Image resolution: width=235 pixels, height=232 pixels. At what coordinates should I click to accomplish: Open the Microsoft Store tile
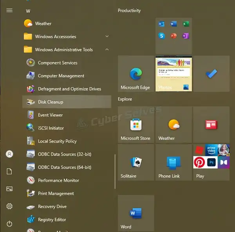pyautogui.click(x=136, y=124)
